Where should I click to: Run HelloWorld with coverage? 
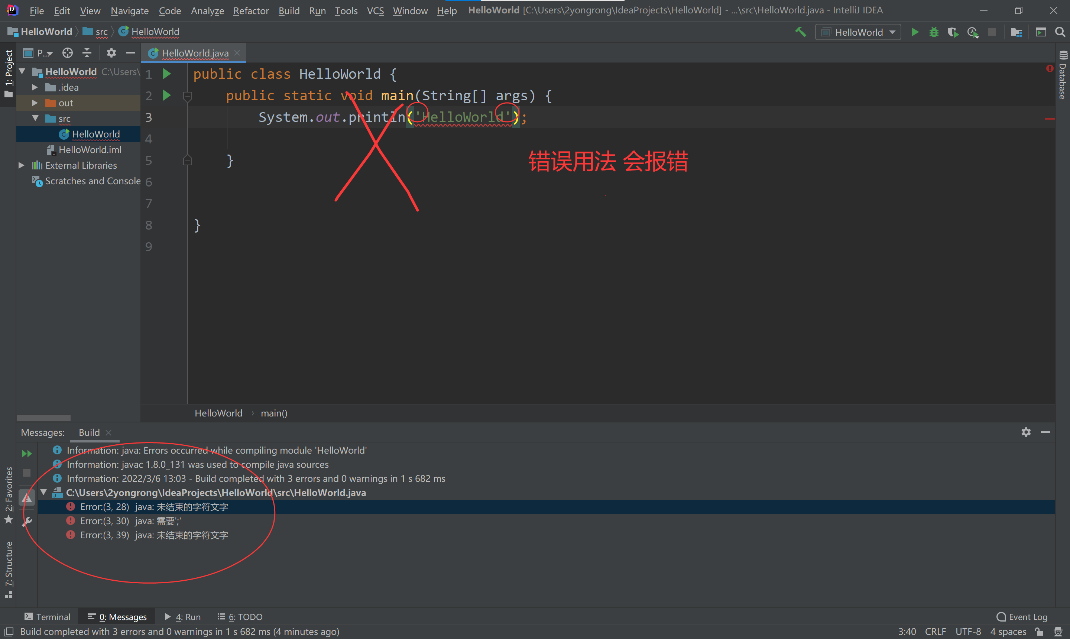tap(953, 32)
